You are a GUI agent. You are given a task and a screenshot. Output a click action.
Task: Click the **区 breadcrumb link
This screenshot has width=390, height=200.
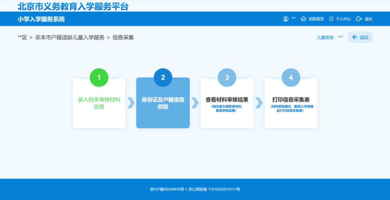[x=22, y=37]
